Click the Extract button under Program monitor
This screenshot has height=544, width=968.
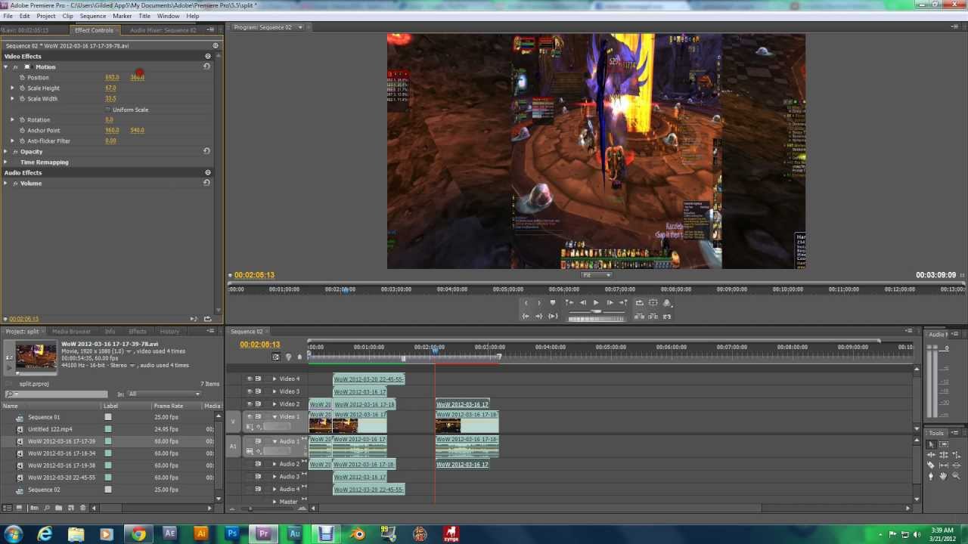click(x=653, y=317)
